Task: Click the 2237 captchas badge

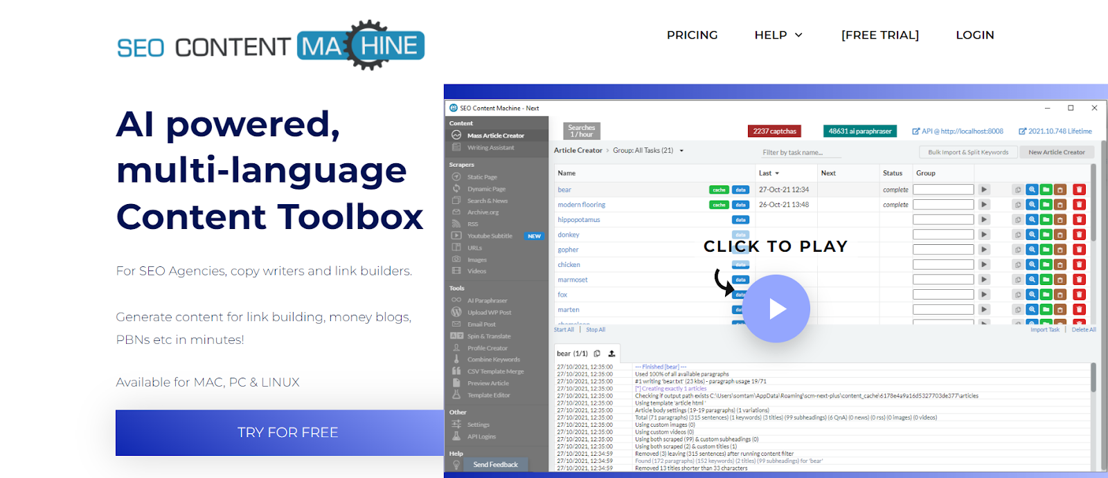Action: [x=774, y=131]
